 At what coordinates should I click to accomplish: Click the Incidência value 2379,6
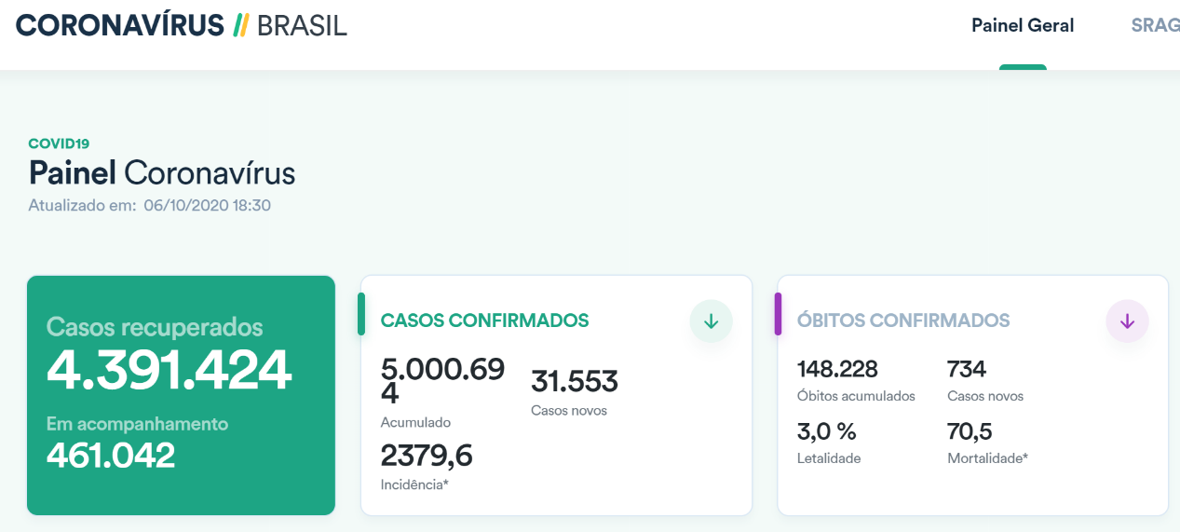427,456
